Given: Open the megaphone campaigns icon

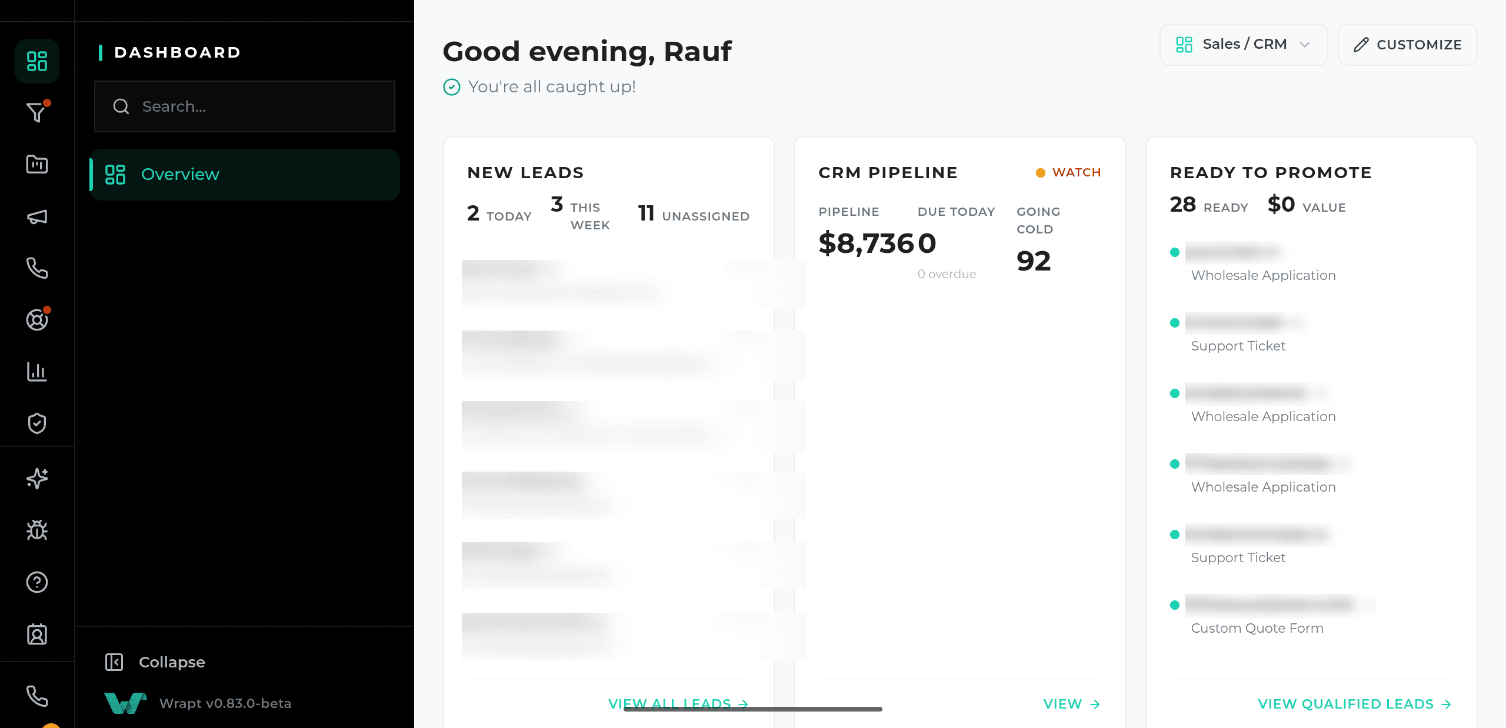Looking at the screenshot, I should pos(37,217).
